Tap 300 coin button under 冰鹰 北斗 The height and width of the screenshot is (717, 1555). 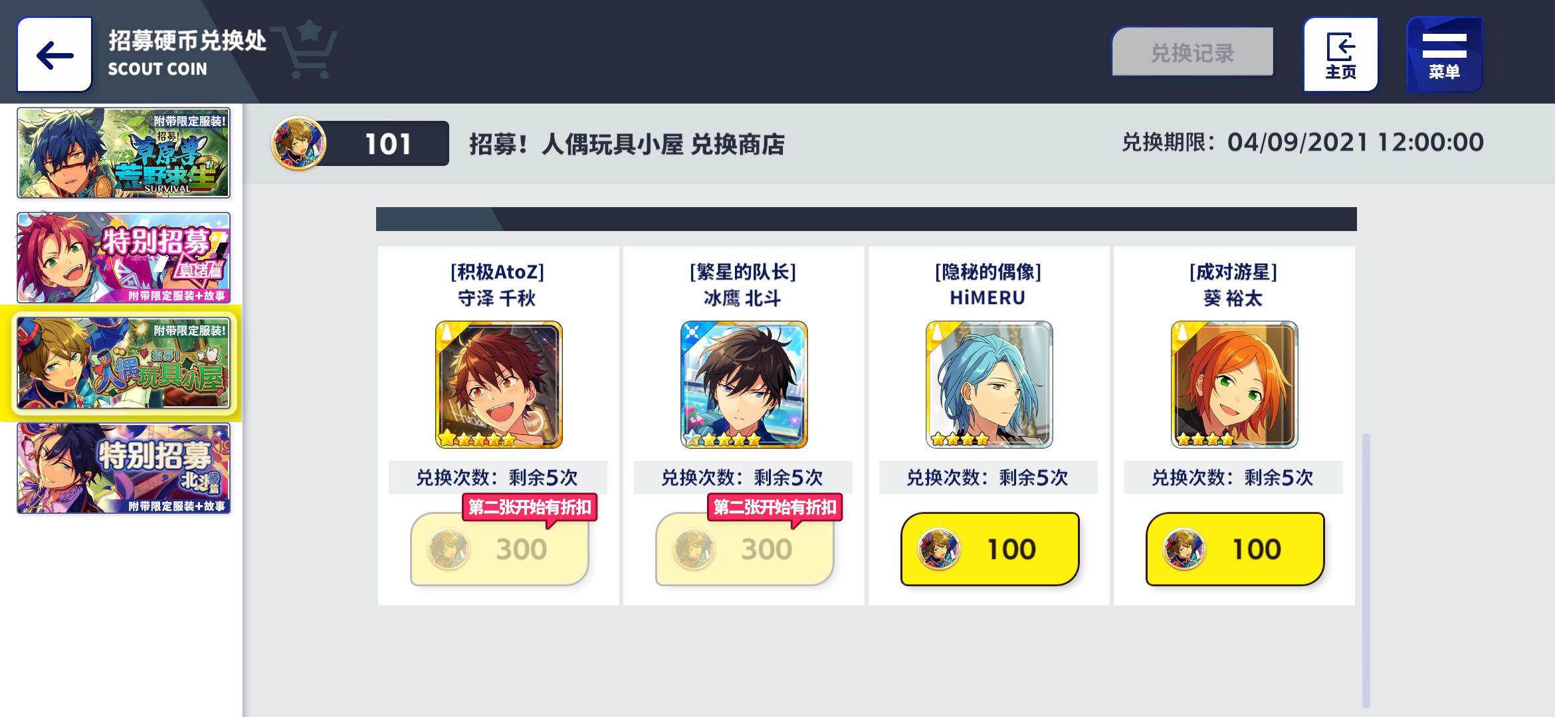coord(744,549)
